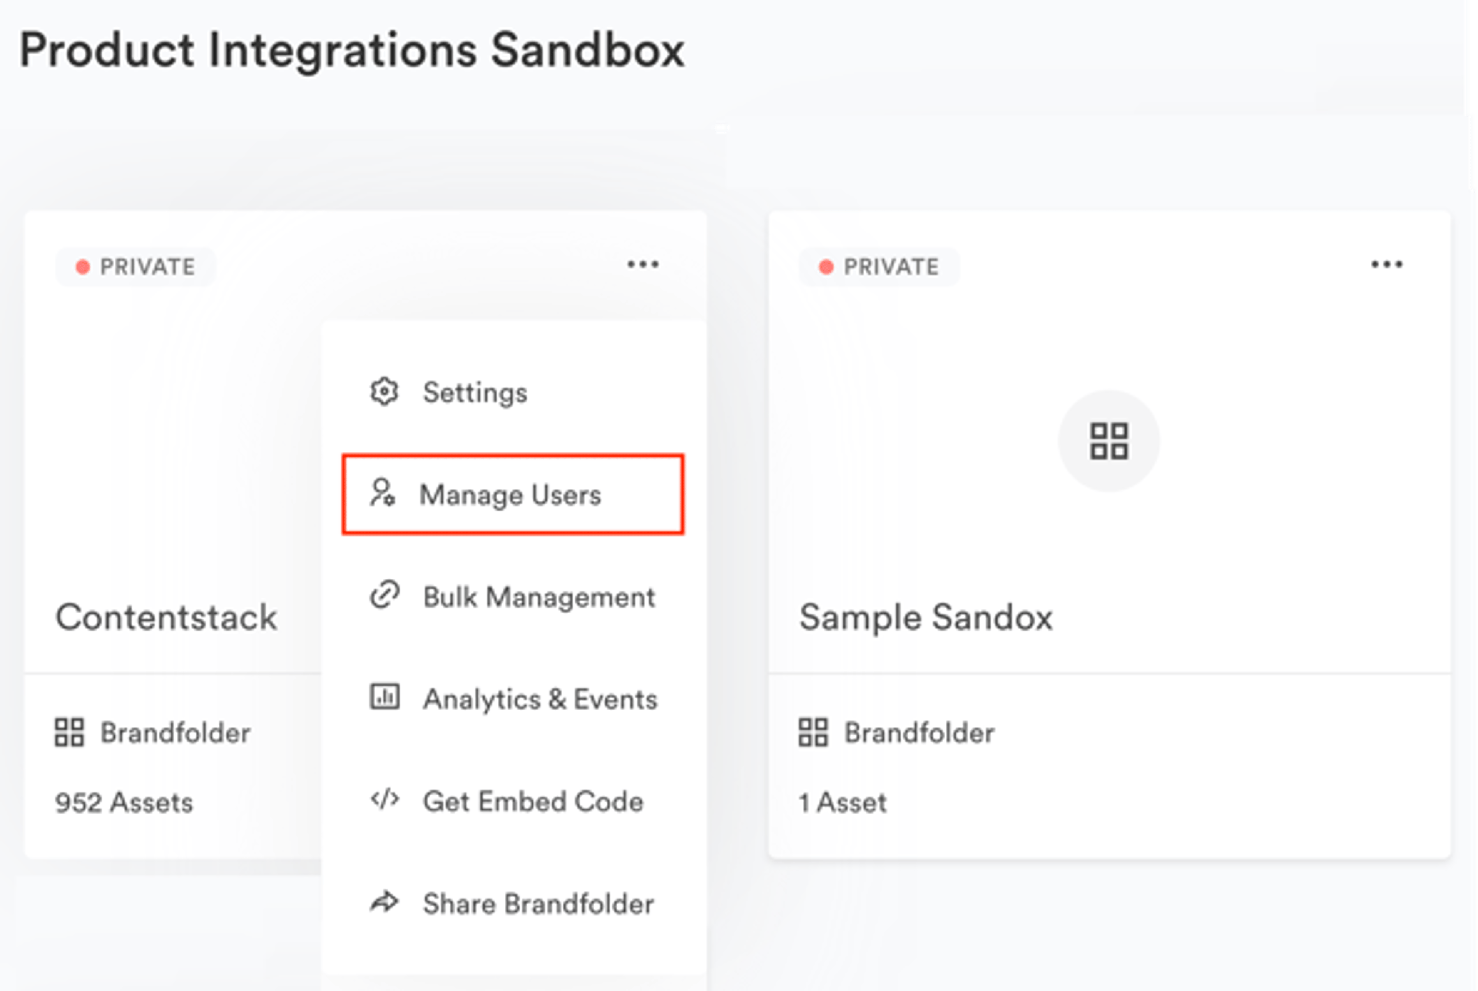Open the Sample Sandox card three-dot menu
The width and height of the screenshot is (1478, 991).
1386,264
